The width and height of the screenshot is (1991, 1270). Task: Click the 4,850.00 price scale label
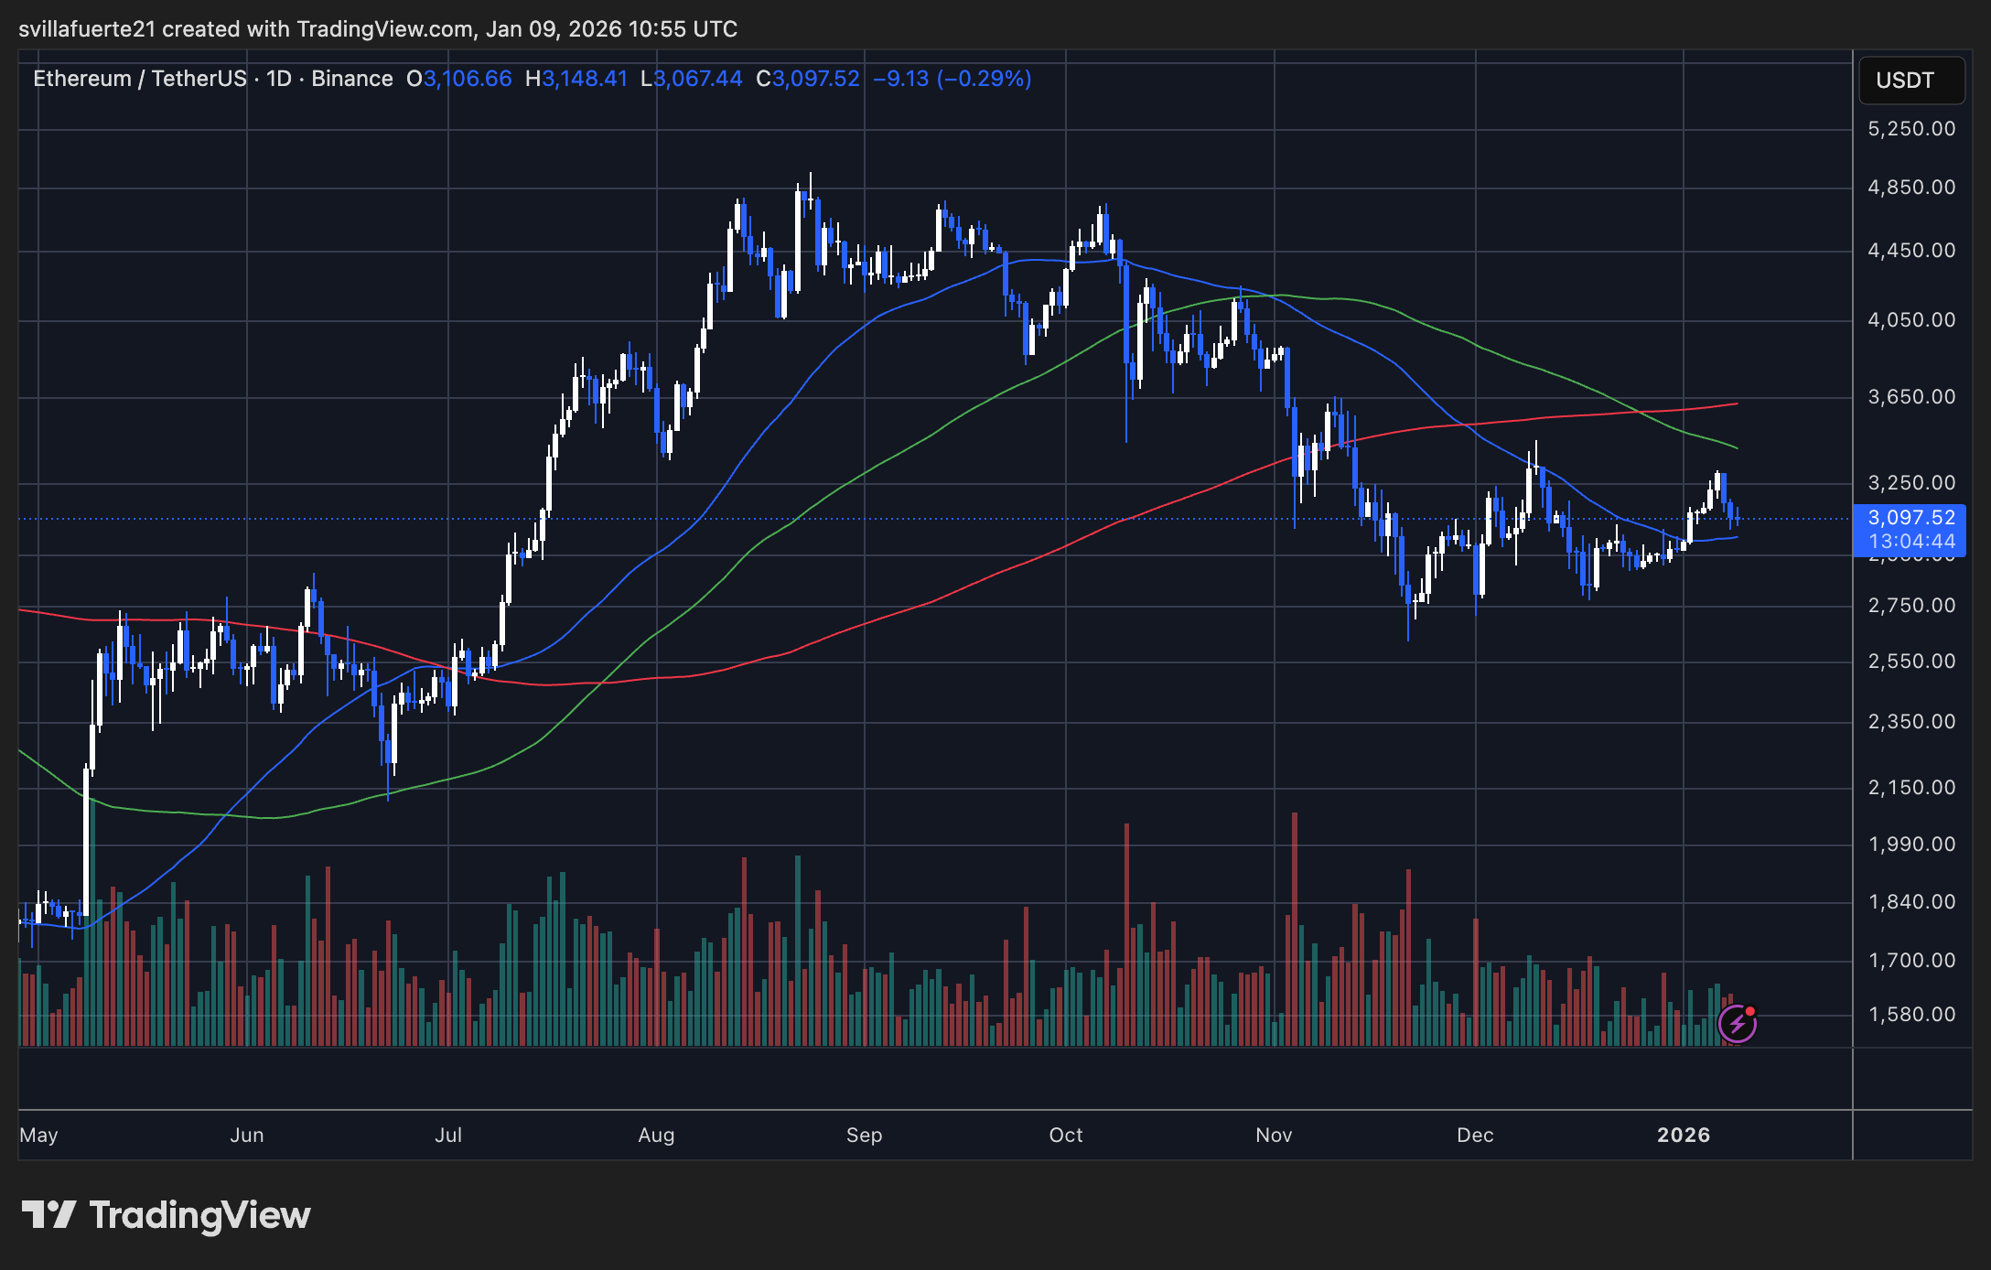click(x=1910, y=188)
